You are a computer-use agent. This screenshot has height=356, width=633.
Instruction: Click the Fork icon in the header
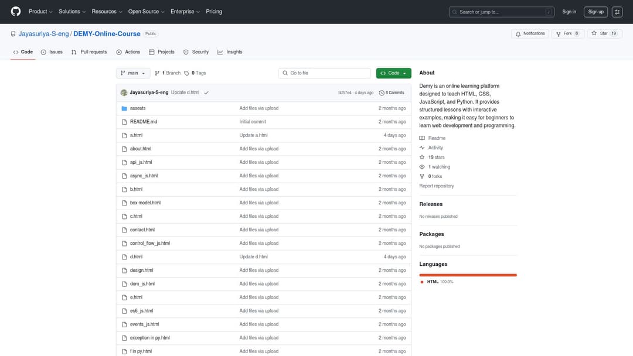(x=559, y=34)
